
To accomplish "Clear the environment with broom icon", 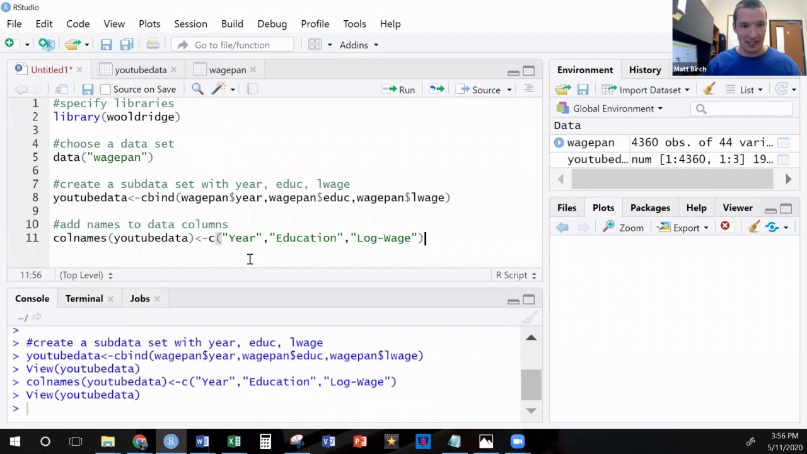I will click(709, 89).
